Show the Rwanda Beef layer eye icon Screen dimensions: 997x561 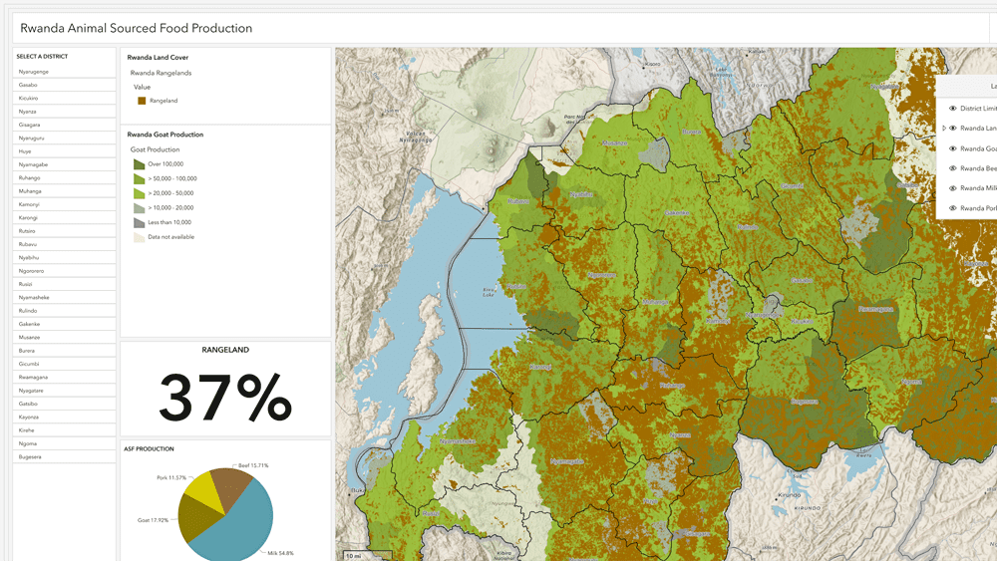pyautogui.click(x=952, y=168)
